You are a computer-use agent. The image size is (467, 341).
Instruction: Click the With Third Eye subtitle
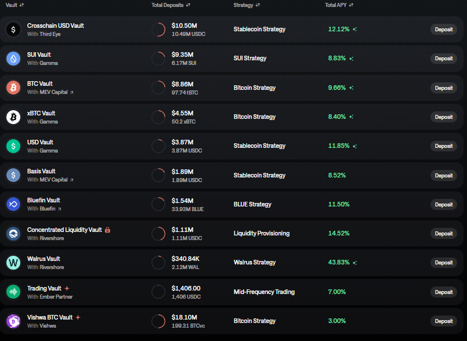coord(44,34)
